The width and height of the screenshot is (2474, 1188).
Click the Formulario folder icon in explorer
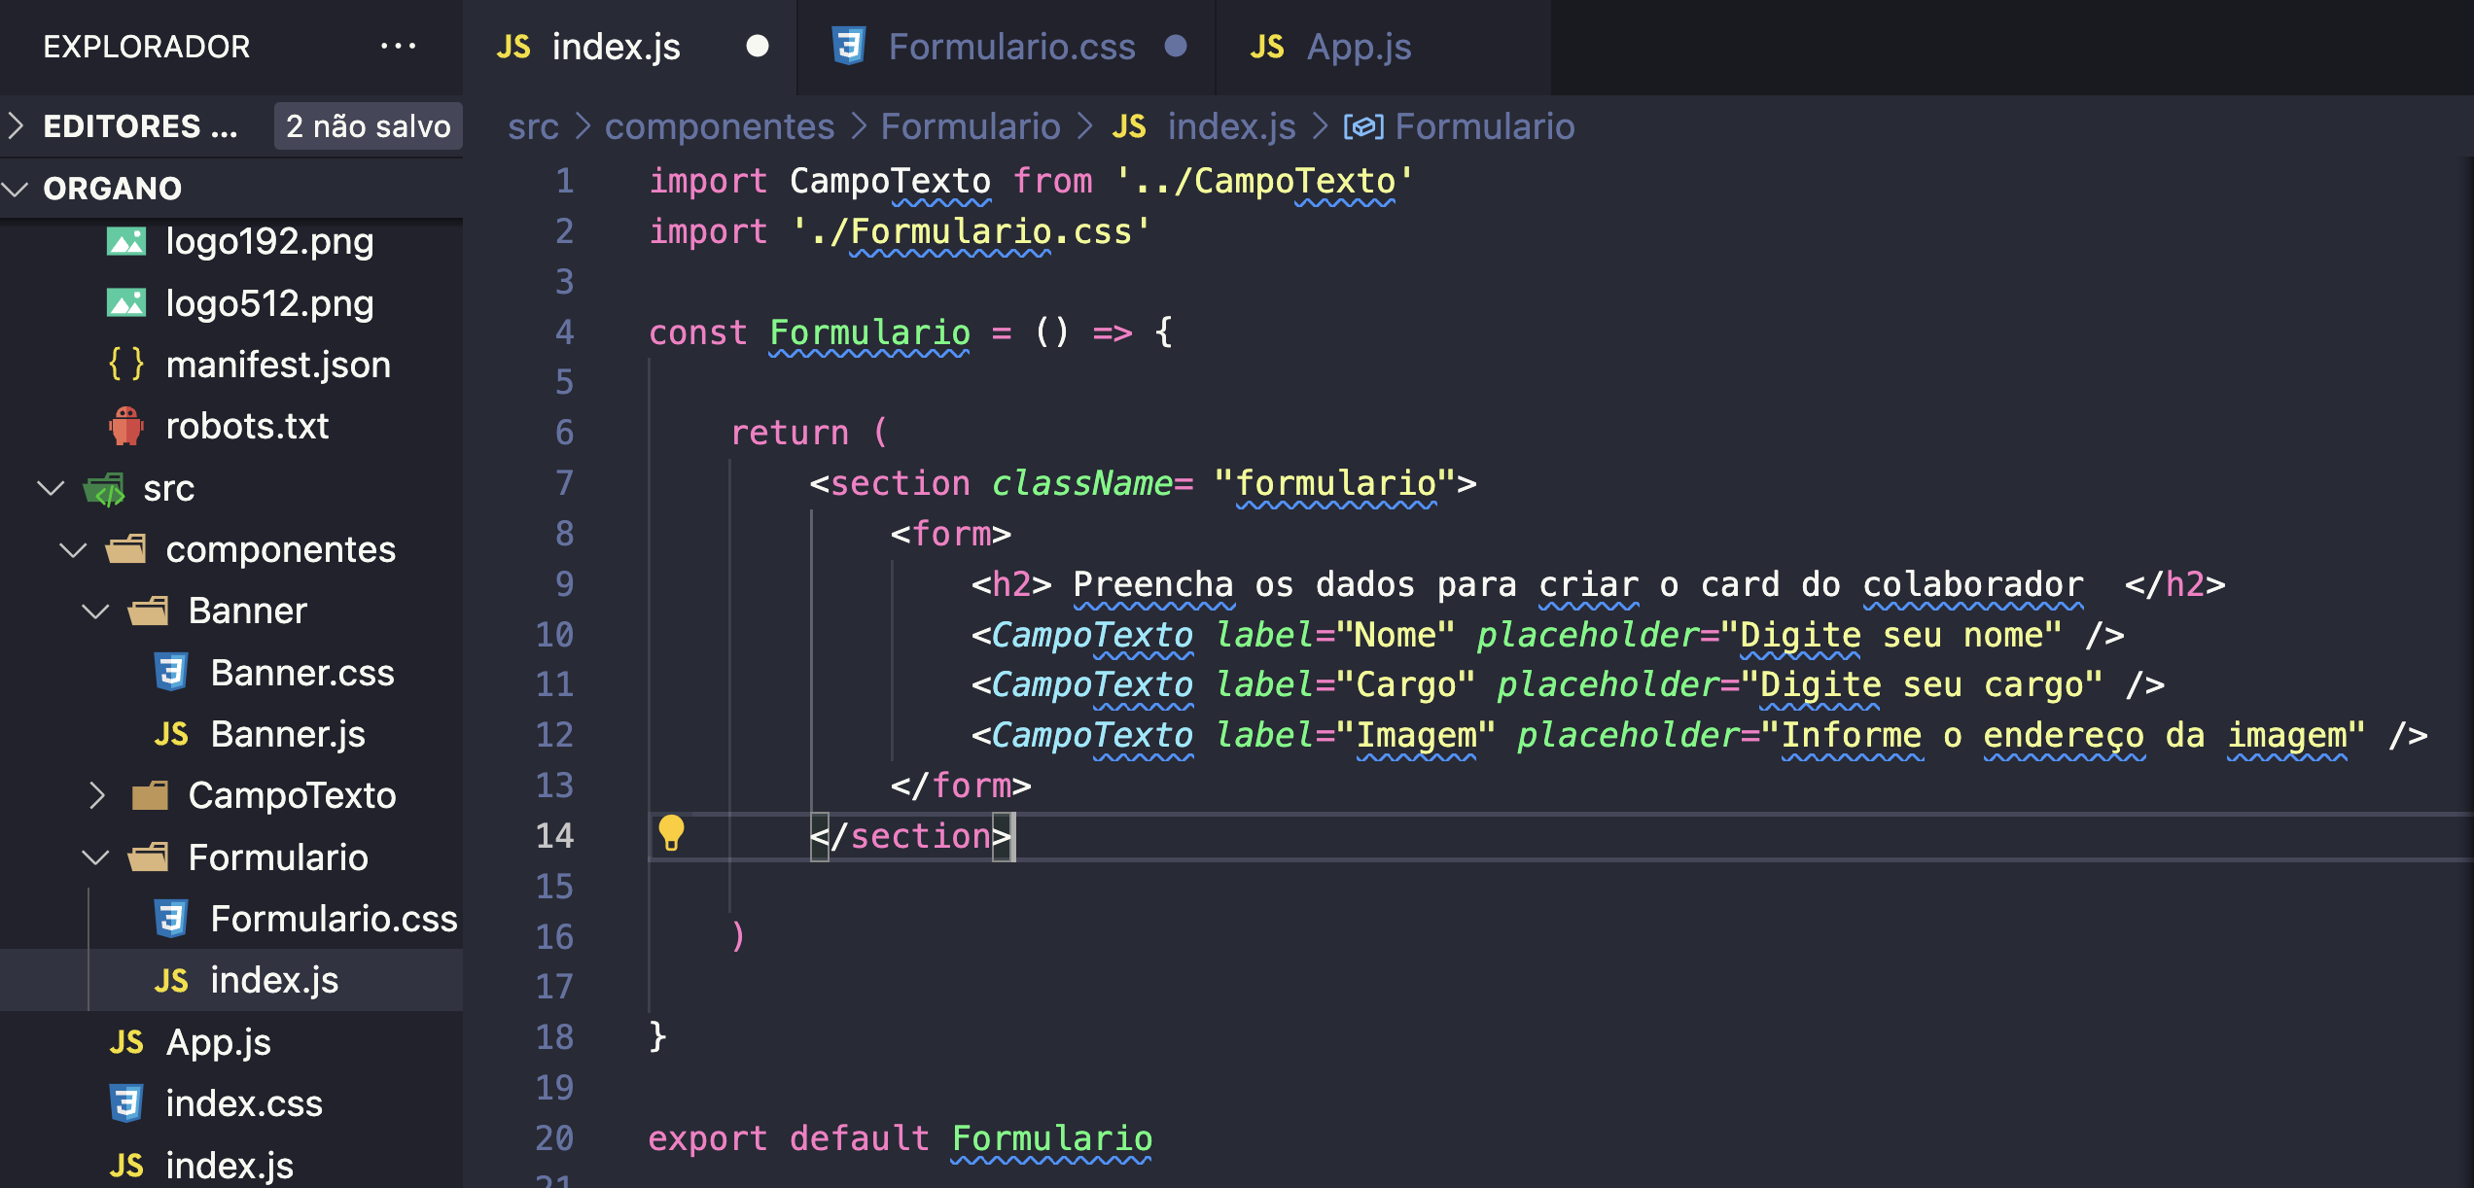[149, 857]
